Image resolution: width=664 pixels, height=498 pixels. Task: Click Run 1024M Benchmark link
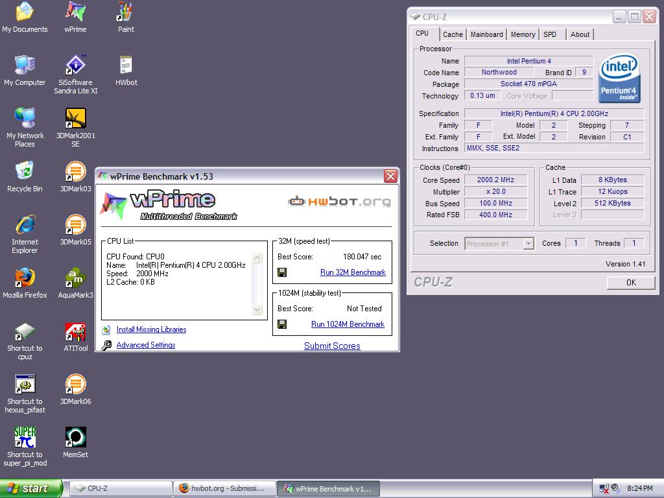click(348, 324)
